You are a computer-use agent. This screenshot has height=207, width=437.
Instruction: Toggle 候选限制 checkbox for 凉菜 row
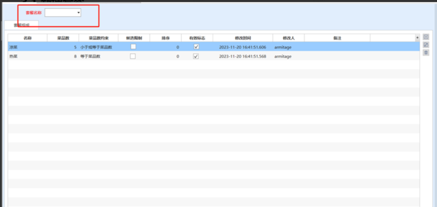click(133, 47)
